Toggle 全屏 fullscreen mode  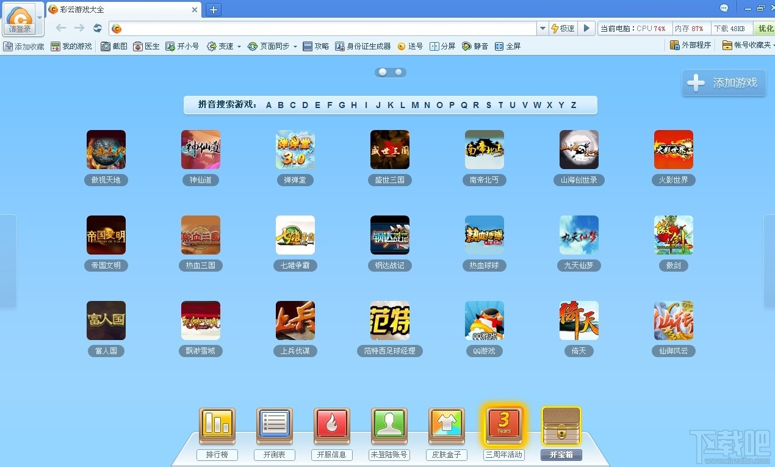508,46
